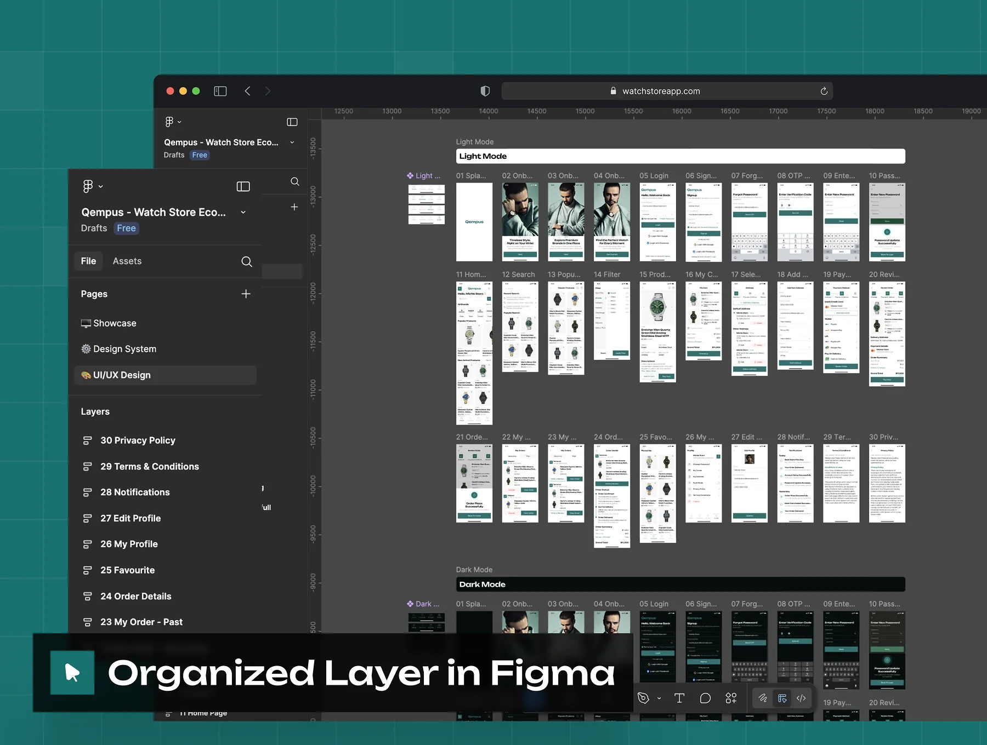Select the Text tool in the bottom toolbar

pos(679,698)
